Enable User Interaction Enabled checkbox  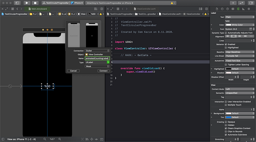(x=226, y=102)
